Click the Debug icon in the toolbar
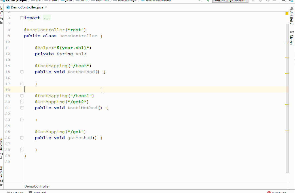 pos(260,1)
